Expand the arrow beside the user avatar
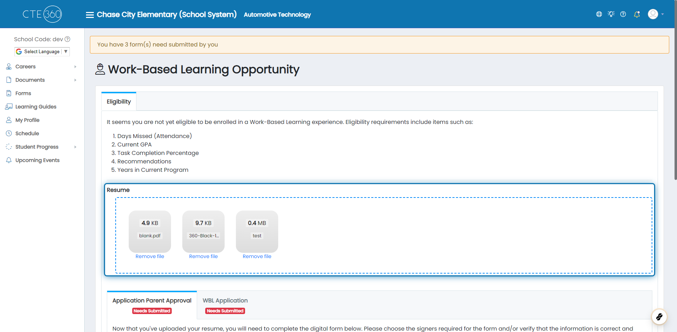Viewport: 677px width, 332px height. (x=663, y=14)
